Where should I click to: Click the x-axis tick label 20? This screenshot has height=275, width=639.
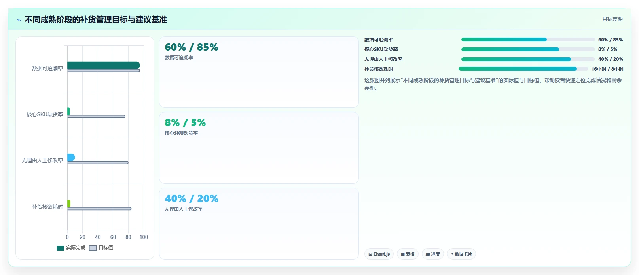pyautogui.click(x=82, y=237)
